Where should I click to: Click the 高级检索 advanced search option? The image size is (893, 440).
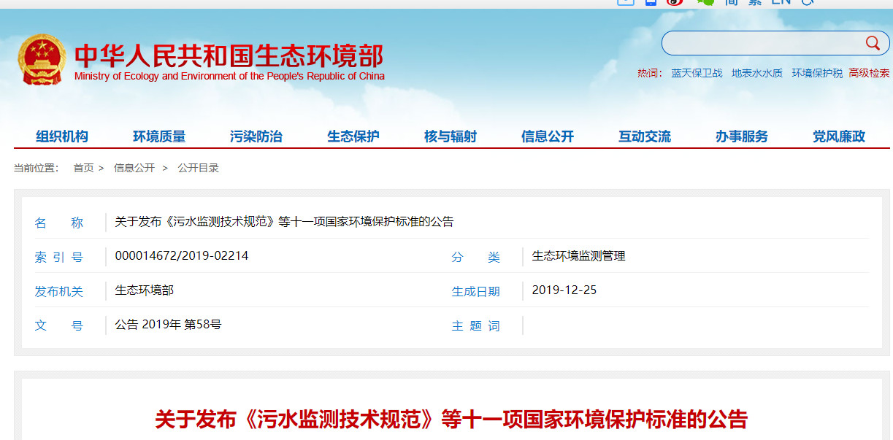(x=868, y=73)
